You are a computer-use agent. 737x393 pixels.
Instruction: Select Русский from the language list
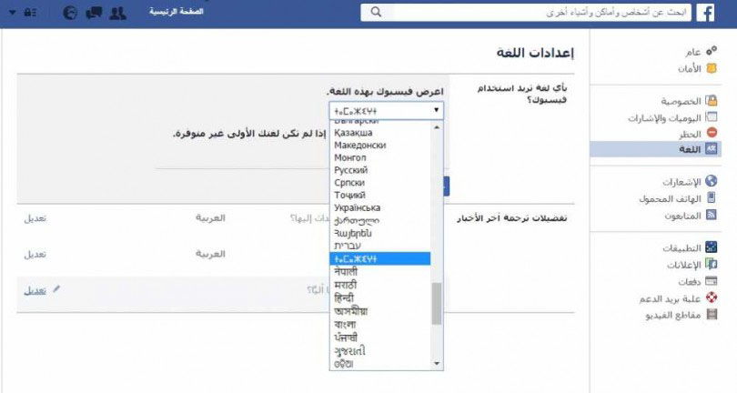[x=351, y=169]
